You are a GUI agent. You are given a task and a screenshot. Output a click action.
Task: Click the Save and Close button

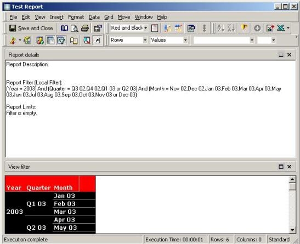point(31,29)
